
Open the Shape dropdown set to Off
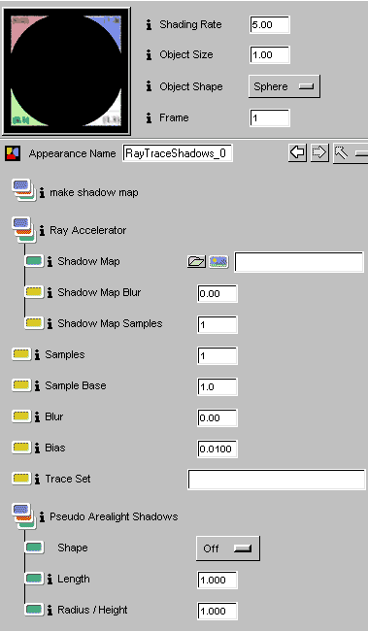click(228, 548)
